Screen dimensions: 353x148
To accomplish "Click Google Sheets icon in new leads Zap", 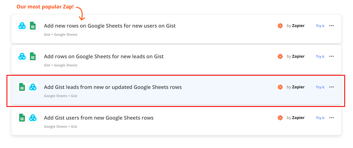I will coord(33,57).
